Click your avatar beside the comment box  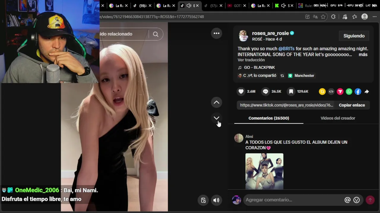[x=237, y=200]
